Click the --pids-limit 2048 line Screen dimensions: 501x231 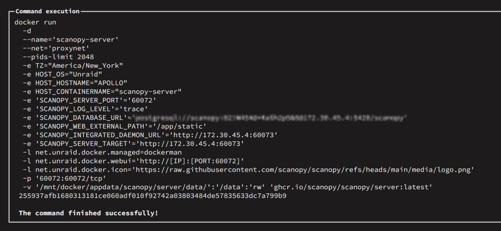[x=58, y=57]
